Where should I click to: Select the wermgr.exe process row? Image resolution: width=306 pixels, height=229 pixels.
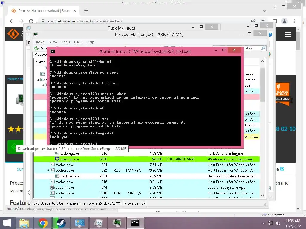click(146, 159)
